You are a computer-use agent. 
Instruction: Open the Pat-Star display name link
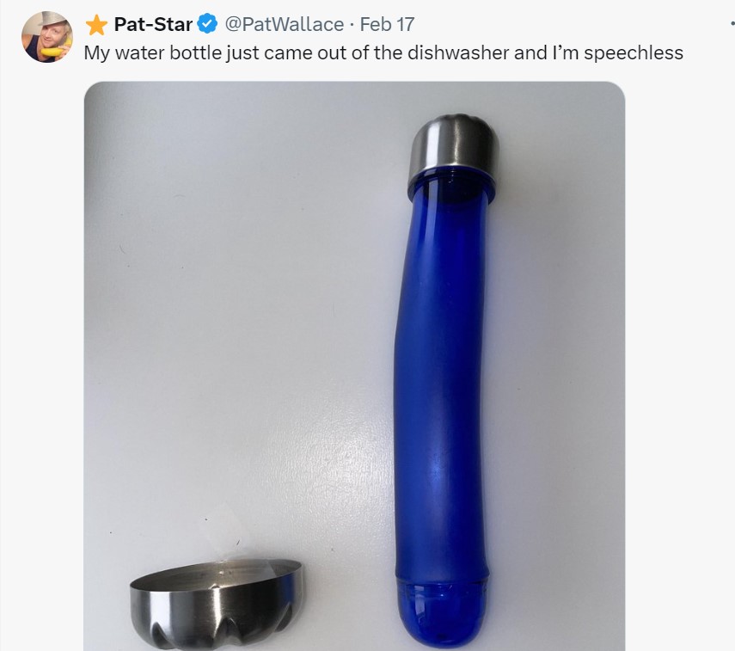pos(153,24)
